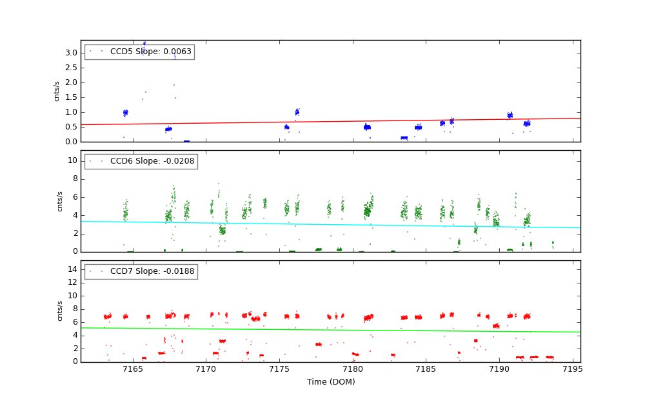645x402 pixels.
Task: Click the cnts/s label of the bottom panel
Action: point(60,311)
